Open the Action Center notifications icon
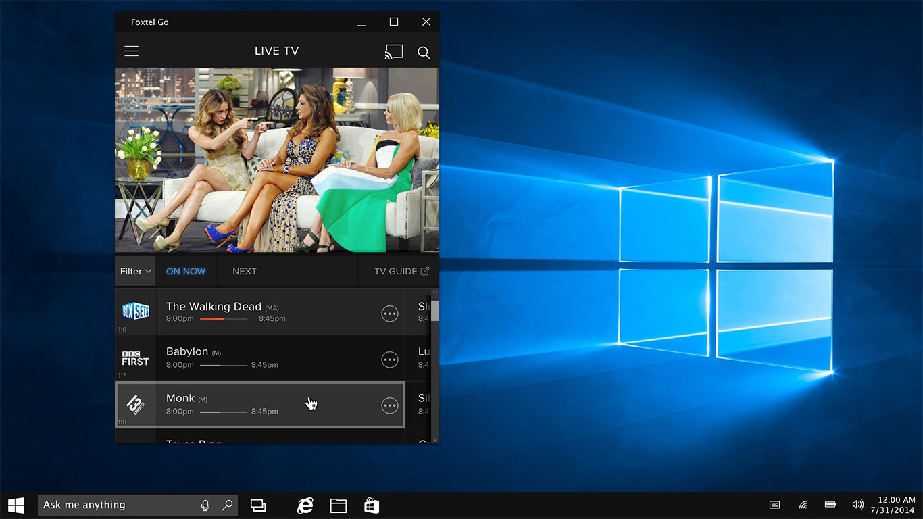Viewport: 923px width, 519px height. pyautogui.click(x=775, y=505)
